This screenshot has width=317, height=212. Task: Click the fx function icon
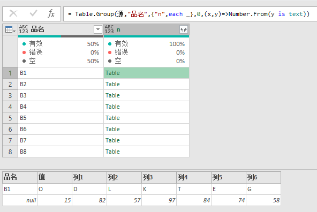(x=51, y=14)
